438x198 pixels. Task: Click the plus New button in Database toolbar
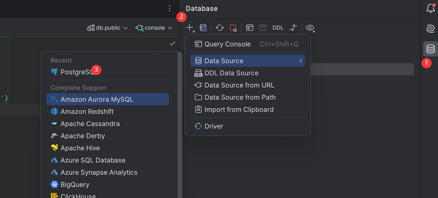[x=190, y=28]
